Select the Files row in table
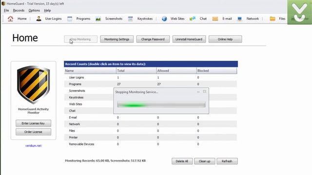The image size is (312, 175). click(x=151, y=131)
